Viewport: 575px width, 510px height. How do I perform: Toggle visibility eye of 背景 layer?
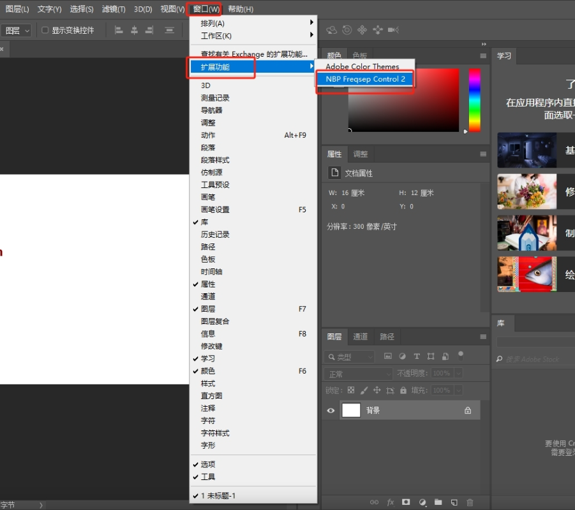coord(331,411)
